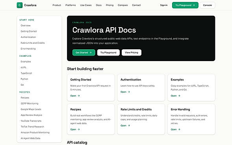Image resolution: width=232 pixels, height=145 pixels.
Task: Click the green Crawlora logo icon
Action: point(20,5)
